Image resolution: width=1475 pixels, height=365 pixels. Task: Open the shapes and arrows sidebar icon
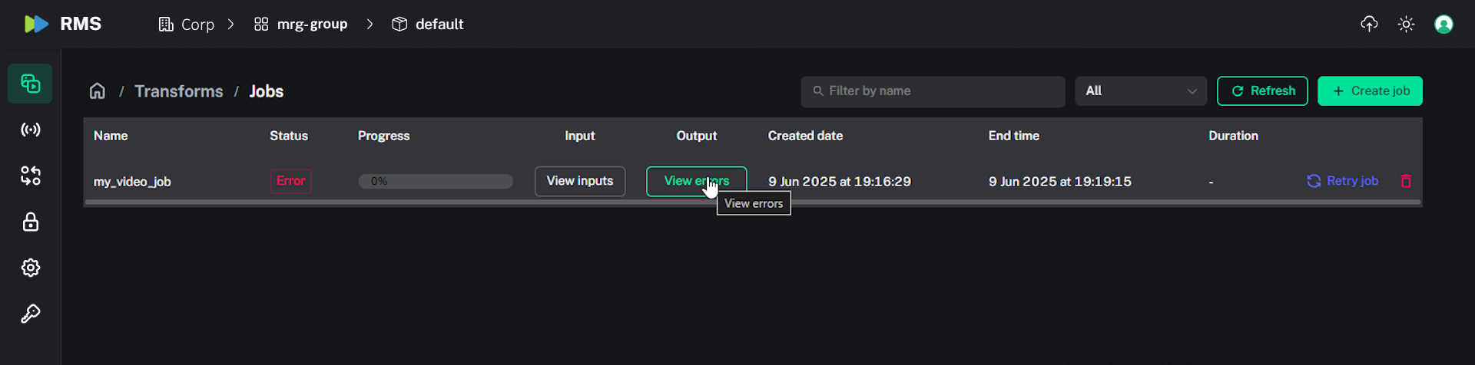pyautogui.click(x=30, y=176)
